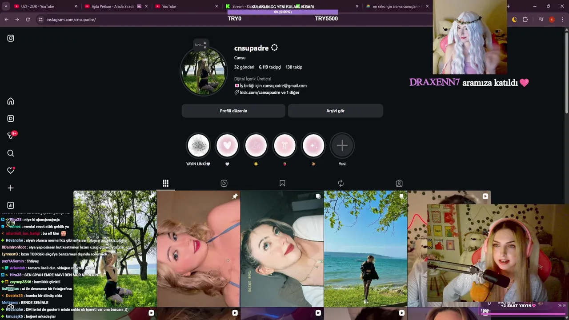The image size is (569, 320).
Task: Open the Home feed from the sidebar
Action: pyautogui.click(x=11, y=101)
